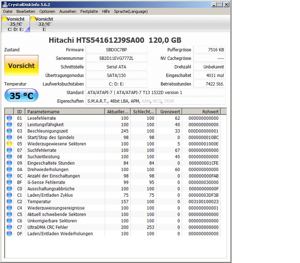Click the yellow Vorsicht health status button
This screenshot has width=300, height=263.
coord(21,66)
